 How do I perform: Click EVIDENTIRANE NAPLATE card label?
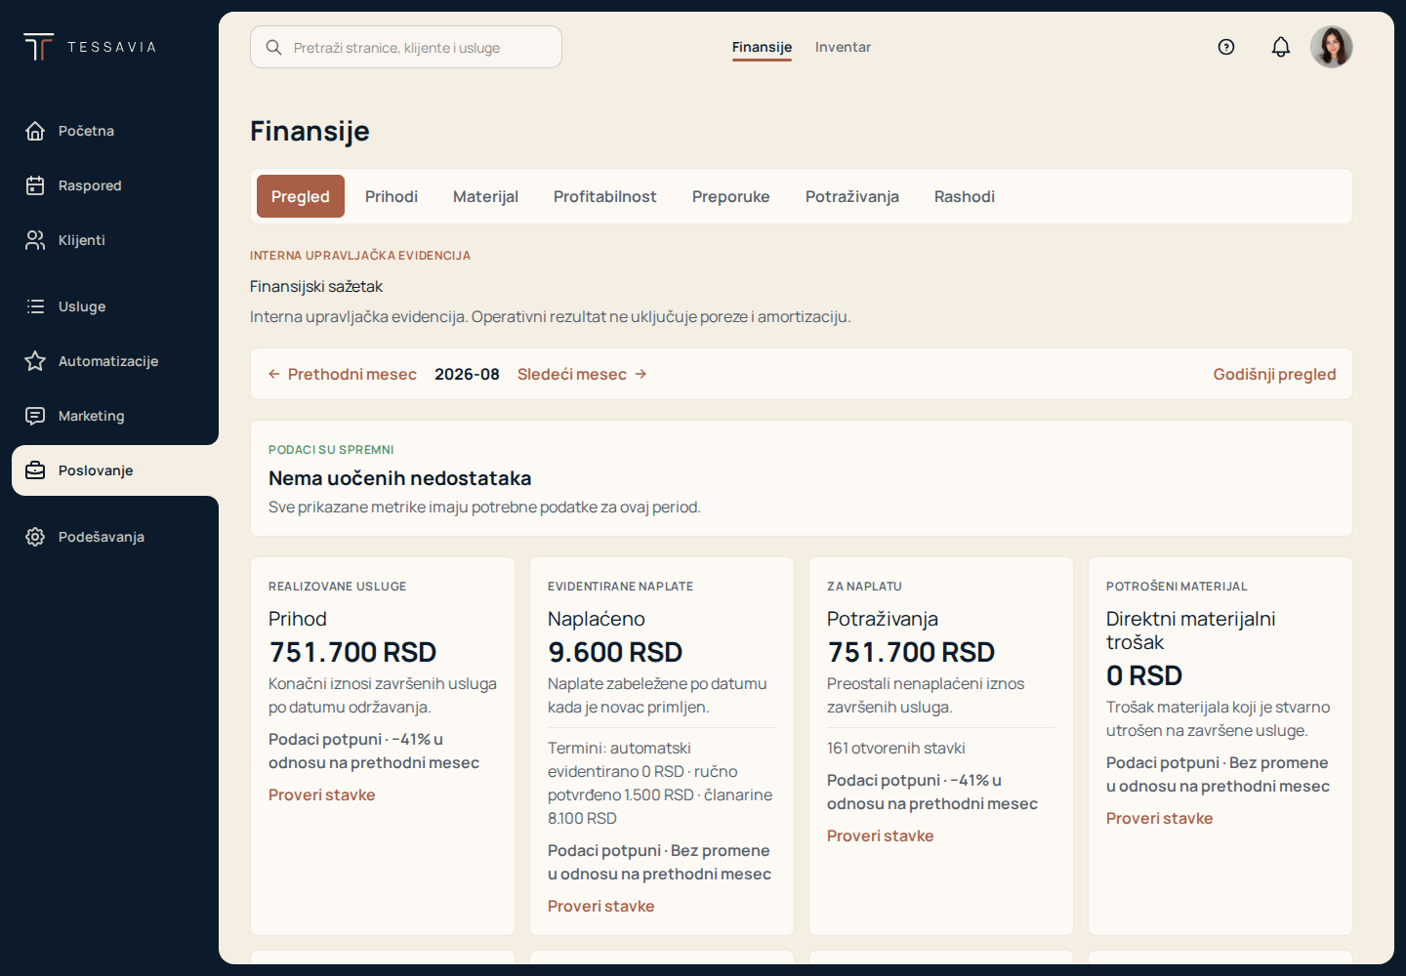click(x=621, y=587)
